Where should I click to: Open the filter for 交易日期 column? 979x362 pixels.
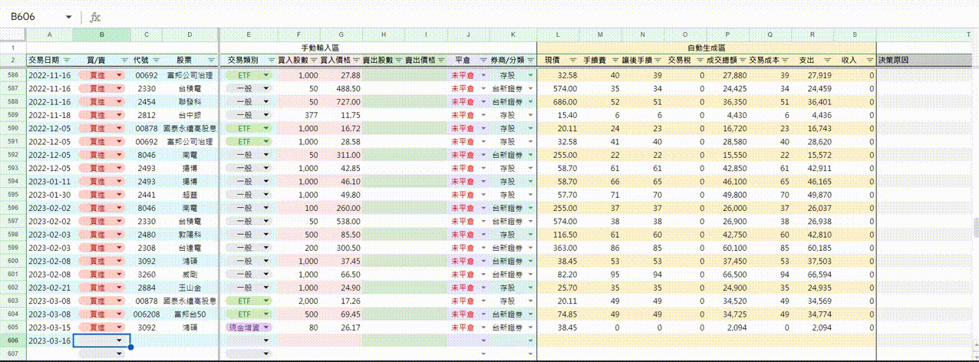pyautogui.click(x=65, y=60)
